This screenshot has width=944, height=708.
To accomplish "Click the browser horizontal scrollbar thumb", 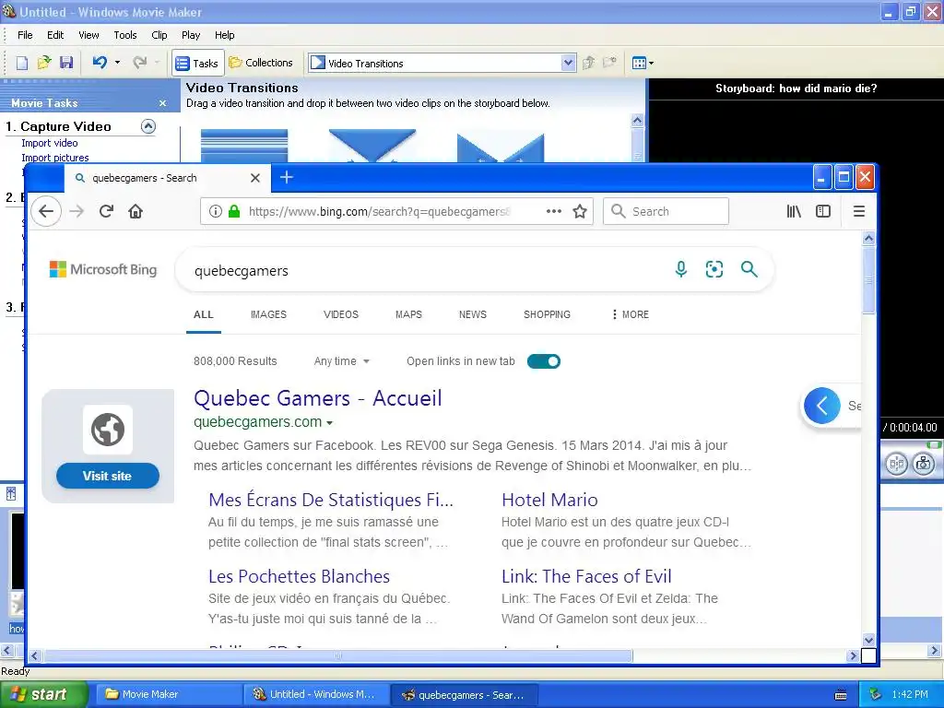I will pyautogui.click(x=337, y=655).
